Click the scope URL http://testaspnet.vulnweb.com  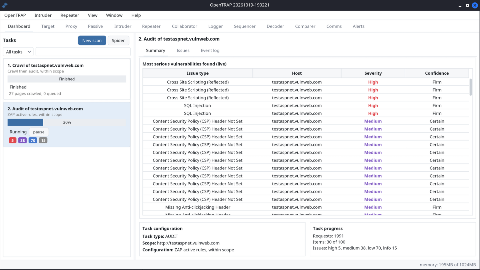click(188, 243)
